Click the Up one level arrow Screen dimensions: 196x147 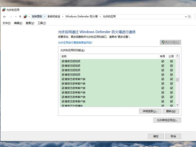pos(20,16)
